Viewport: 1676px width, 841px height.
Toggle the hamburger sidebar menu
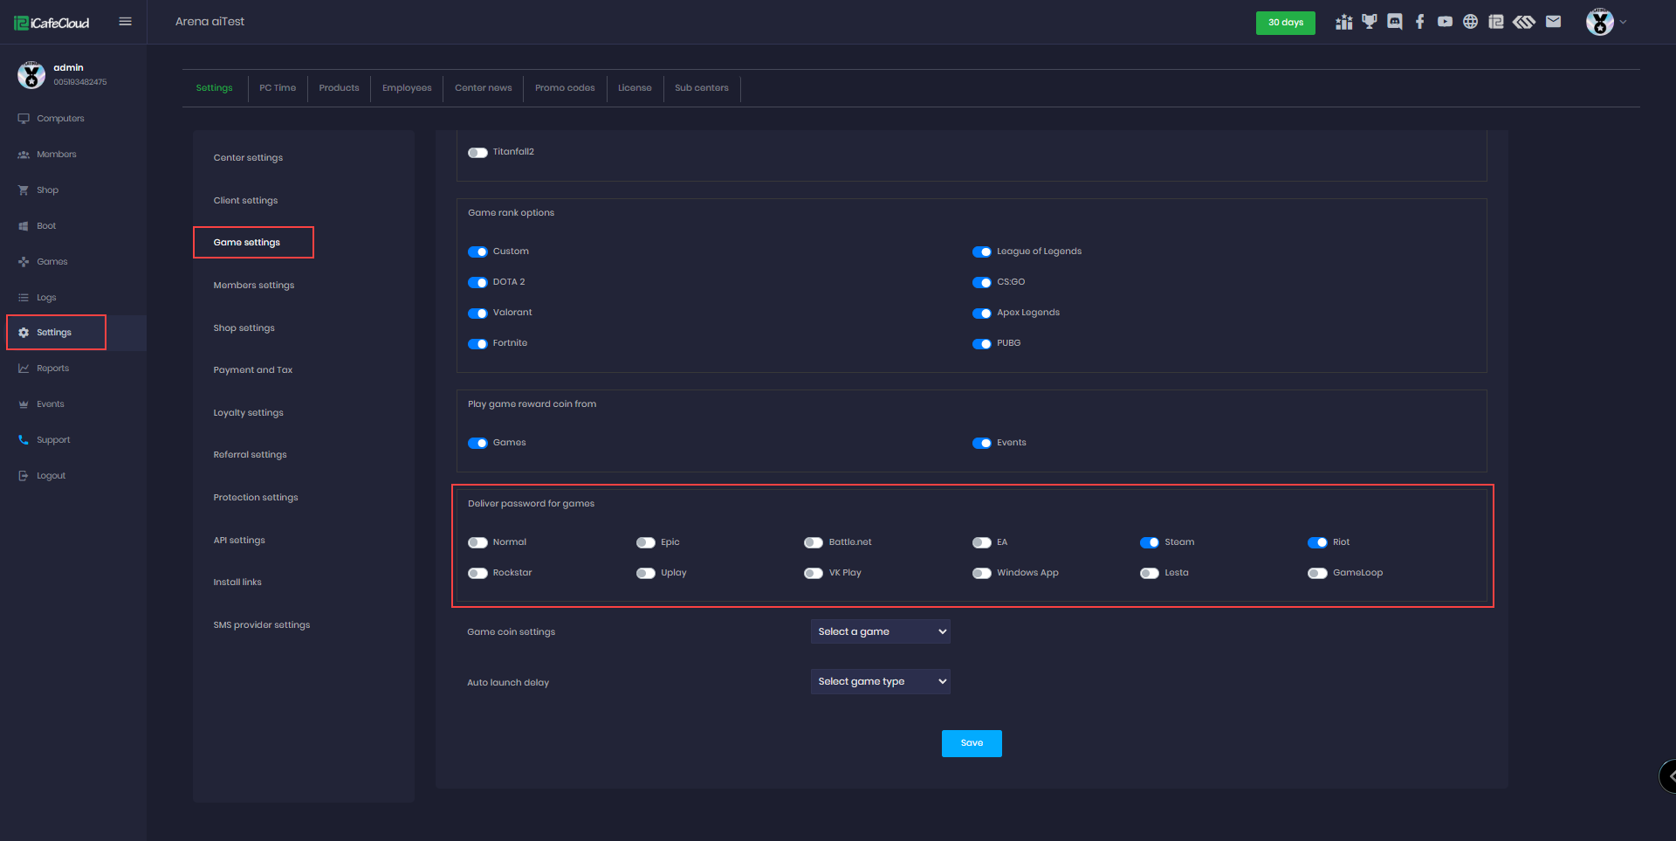pos(126,22)
